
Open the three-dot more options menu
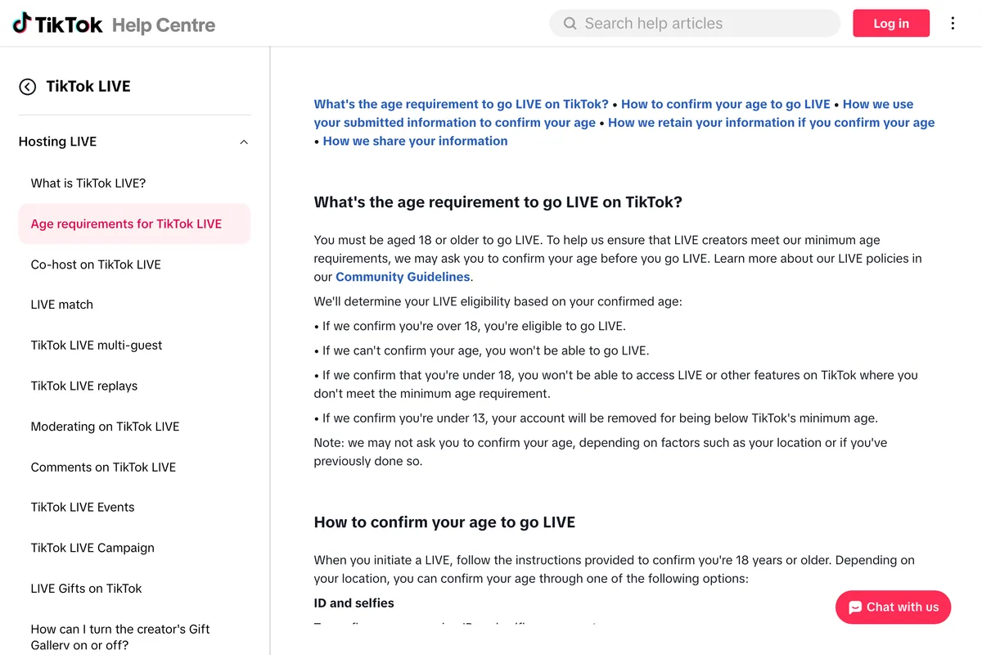[x=953, y=23]
